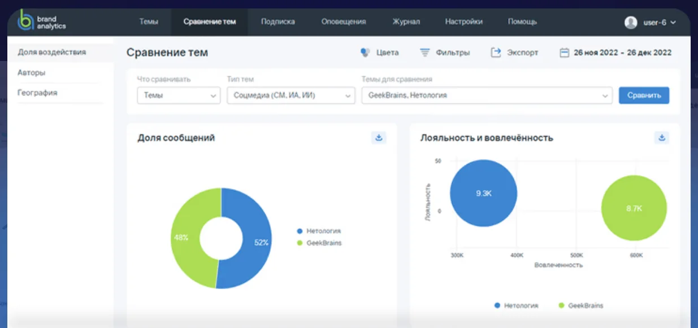The width and height of the screenshot is (698, 328).
Task: Open the Цвета color settings icon
Action: [365, 53]
